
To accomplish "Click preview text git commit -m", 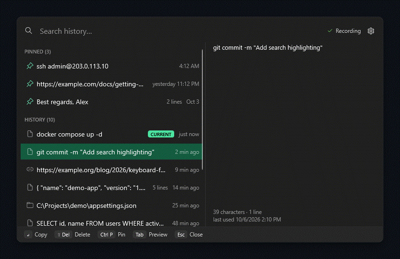I will (268, 48).
